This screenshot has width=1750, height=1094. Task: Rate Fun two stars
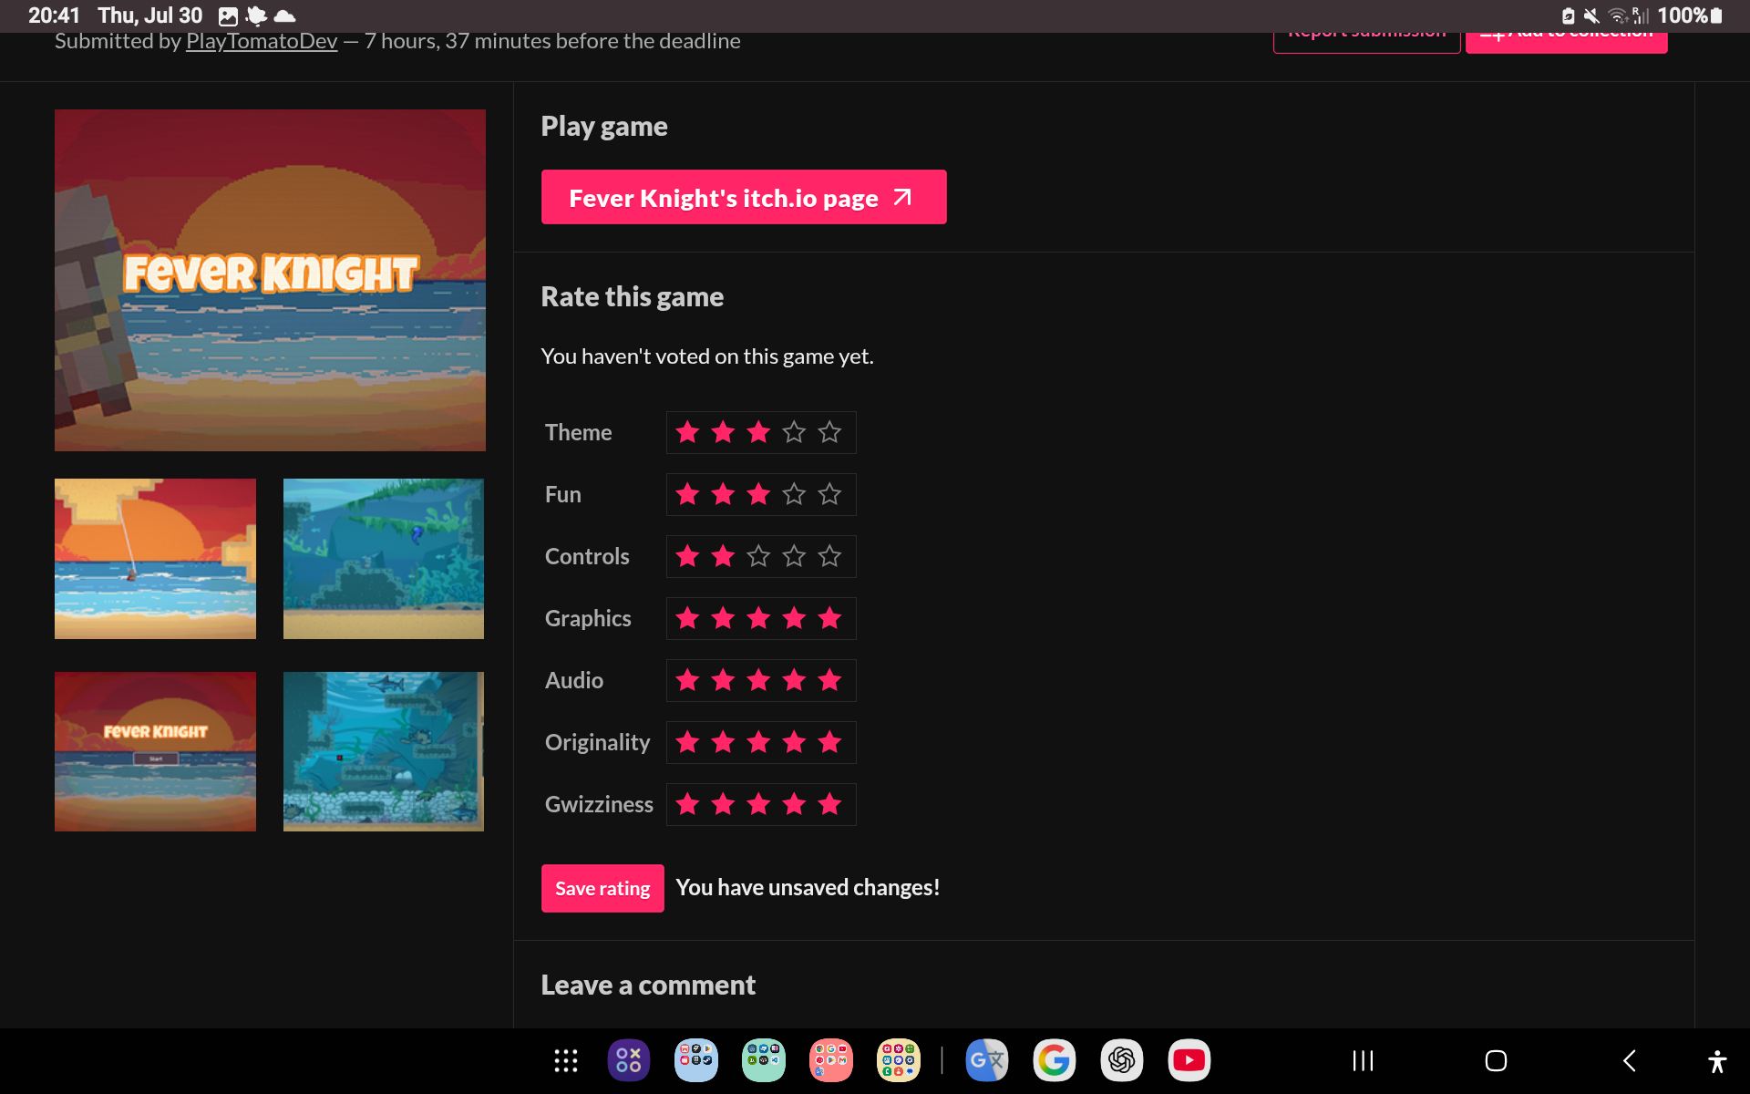pyautogui.click(x=723, y=494)
